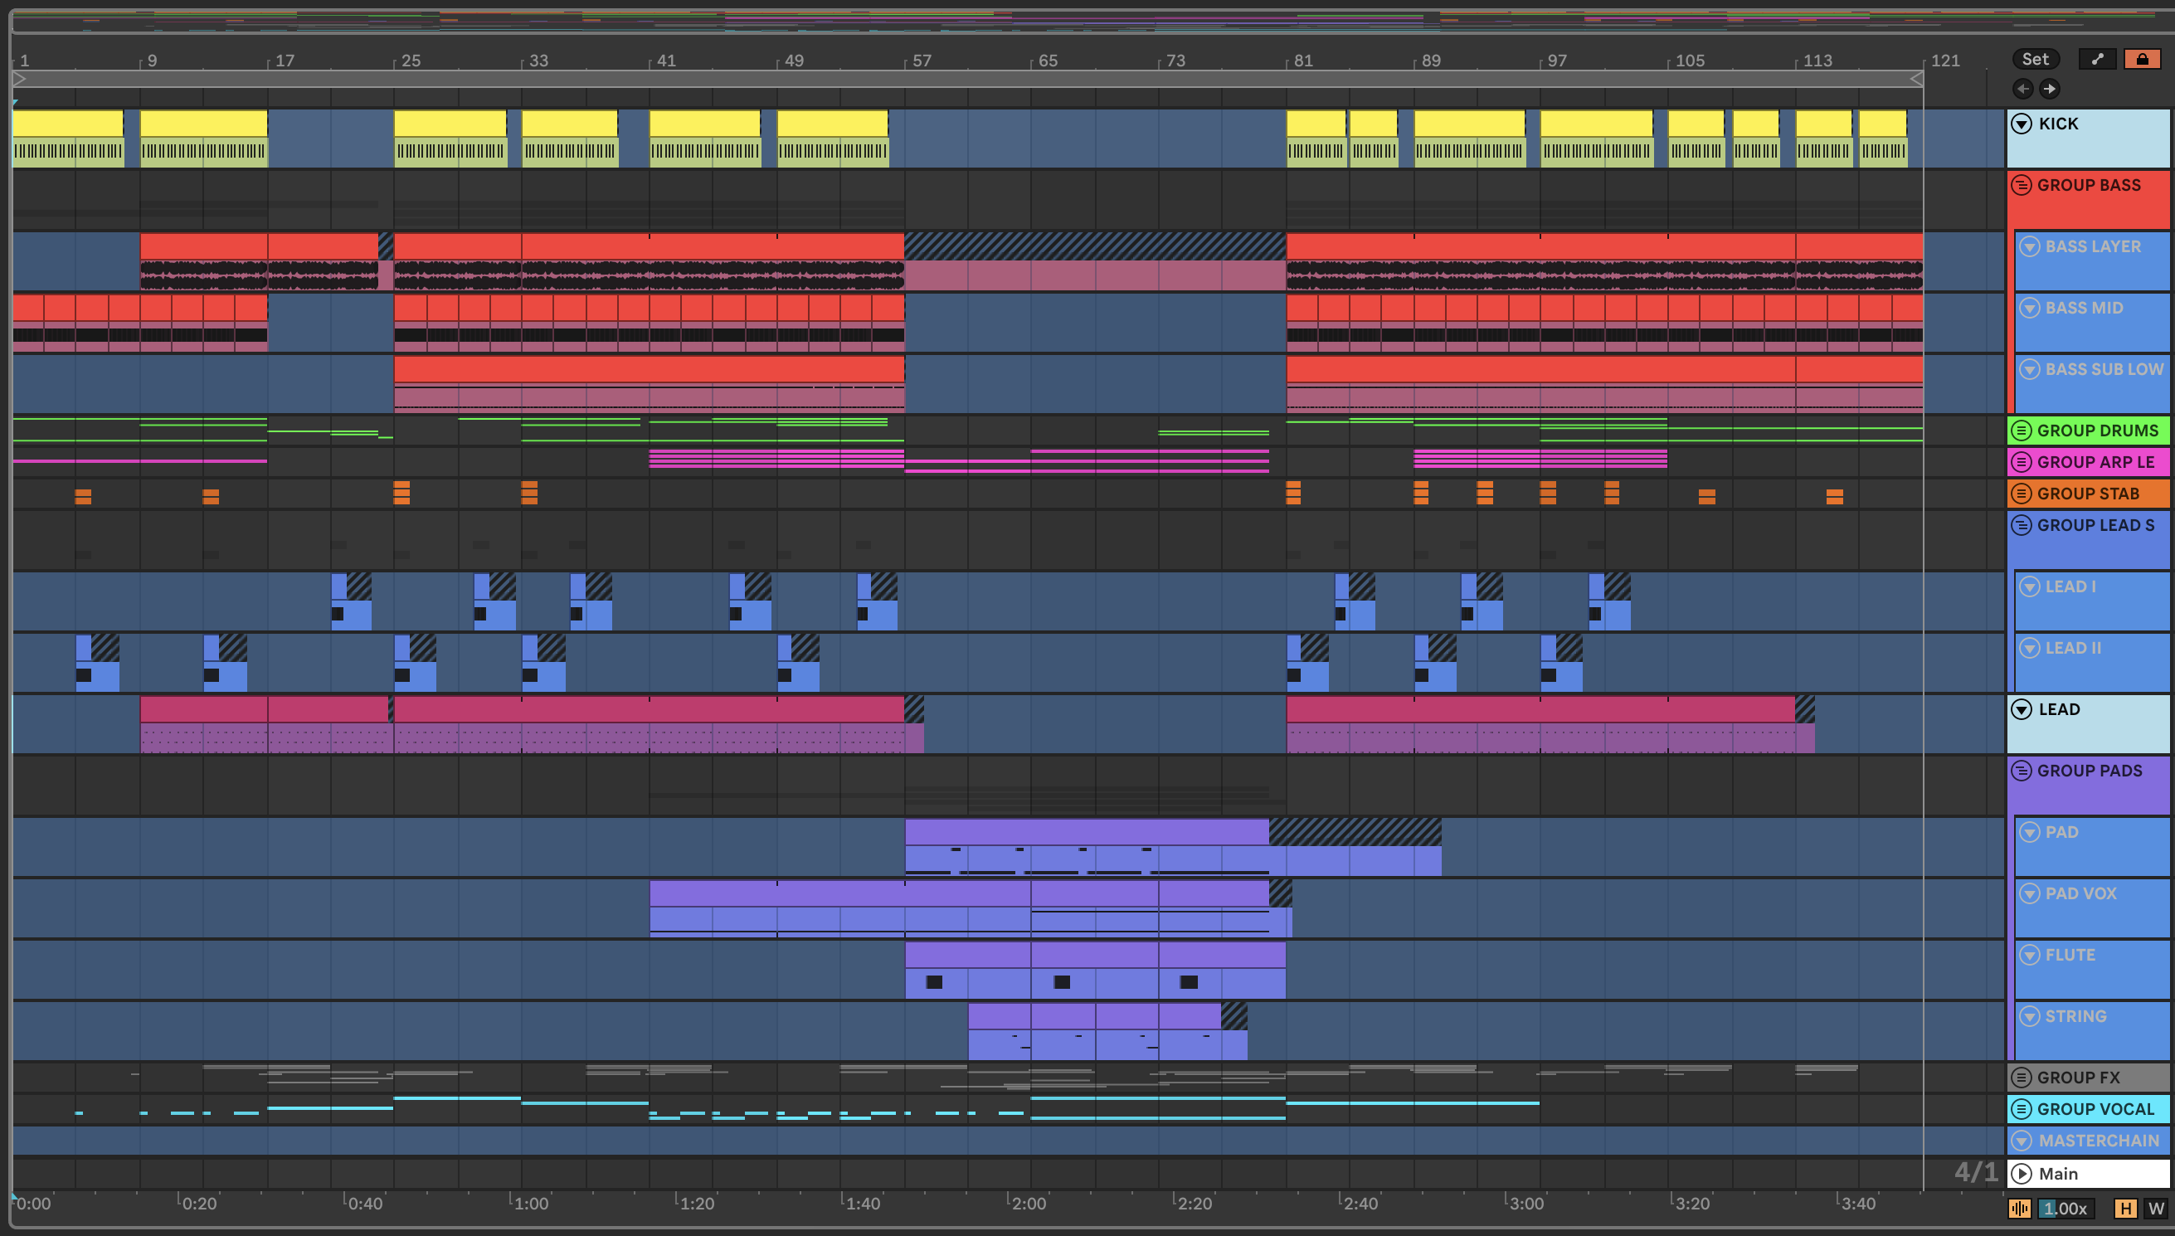Click bar 57 in the beat ruler
Viewport: 2175px width, 1236px height.
pyautogui.click(x=922, y=61)
